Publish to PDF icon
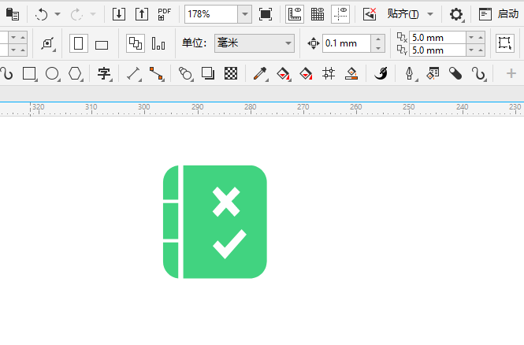Screen dimensions: 524x345 coord(165,14)
